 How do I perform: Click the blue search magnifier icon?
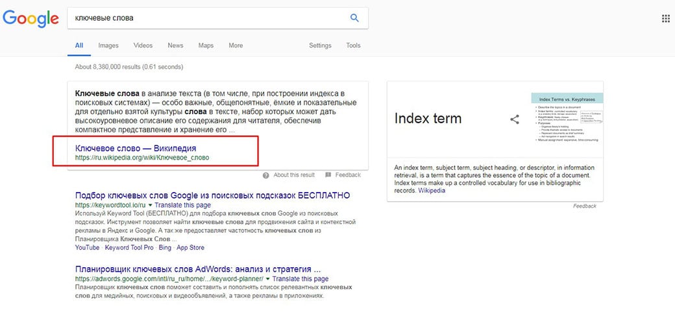(354, 18)
